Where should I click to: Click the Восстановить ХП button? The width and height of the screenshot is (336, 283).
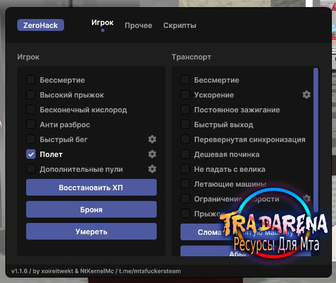pos(91,187)
